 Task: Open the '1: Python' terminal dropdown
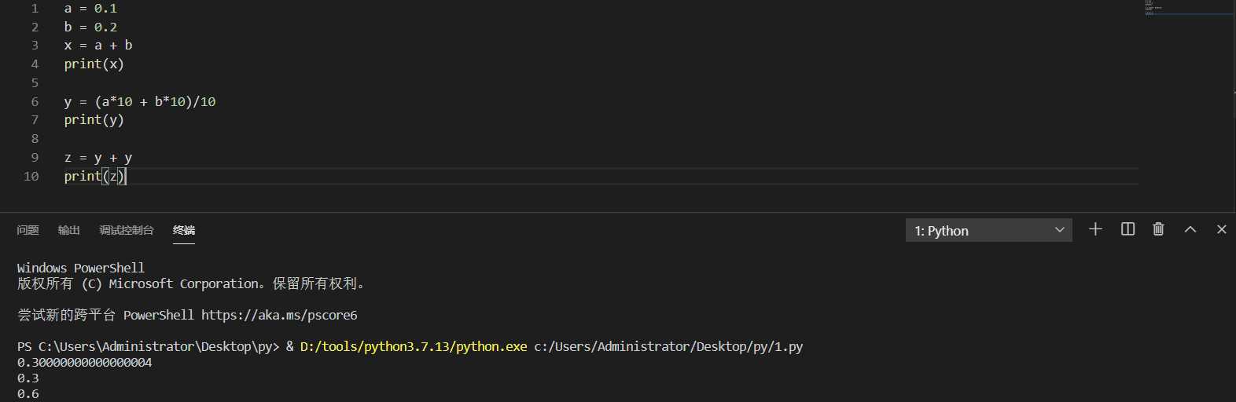(x=988, y=230)
